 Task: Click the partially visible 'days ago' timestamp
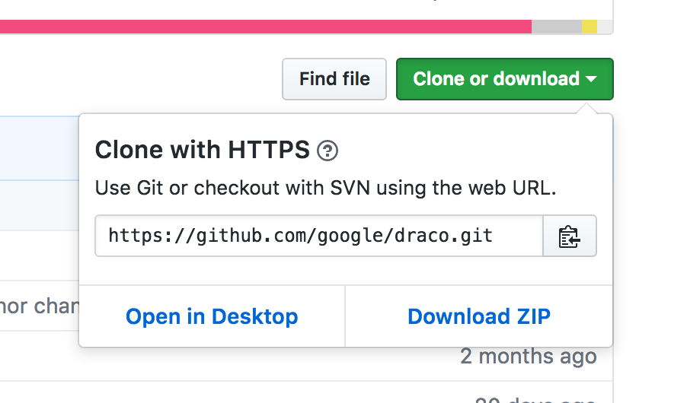point(535,398)
